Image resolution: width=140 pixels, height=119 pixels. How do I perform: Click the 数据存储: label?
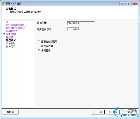point(42,23)
